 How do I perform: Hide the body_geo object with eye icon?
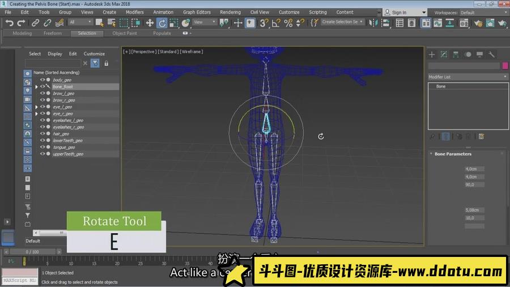tap(42, 80)
